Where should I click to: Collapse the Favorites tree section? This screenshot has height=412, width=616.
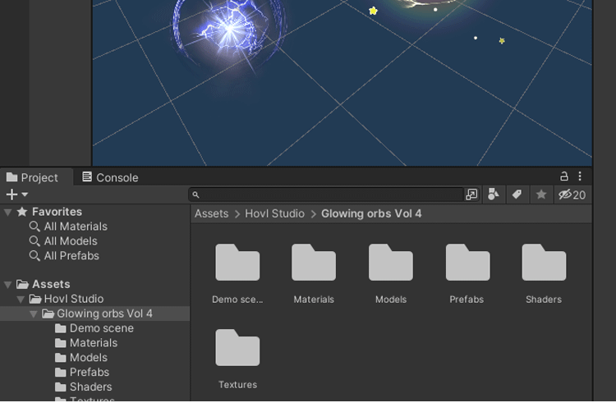8,212
